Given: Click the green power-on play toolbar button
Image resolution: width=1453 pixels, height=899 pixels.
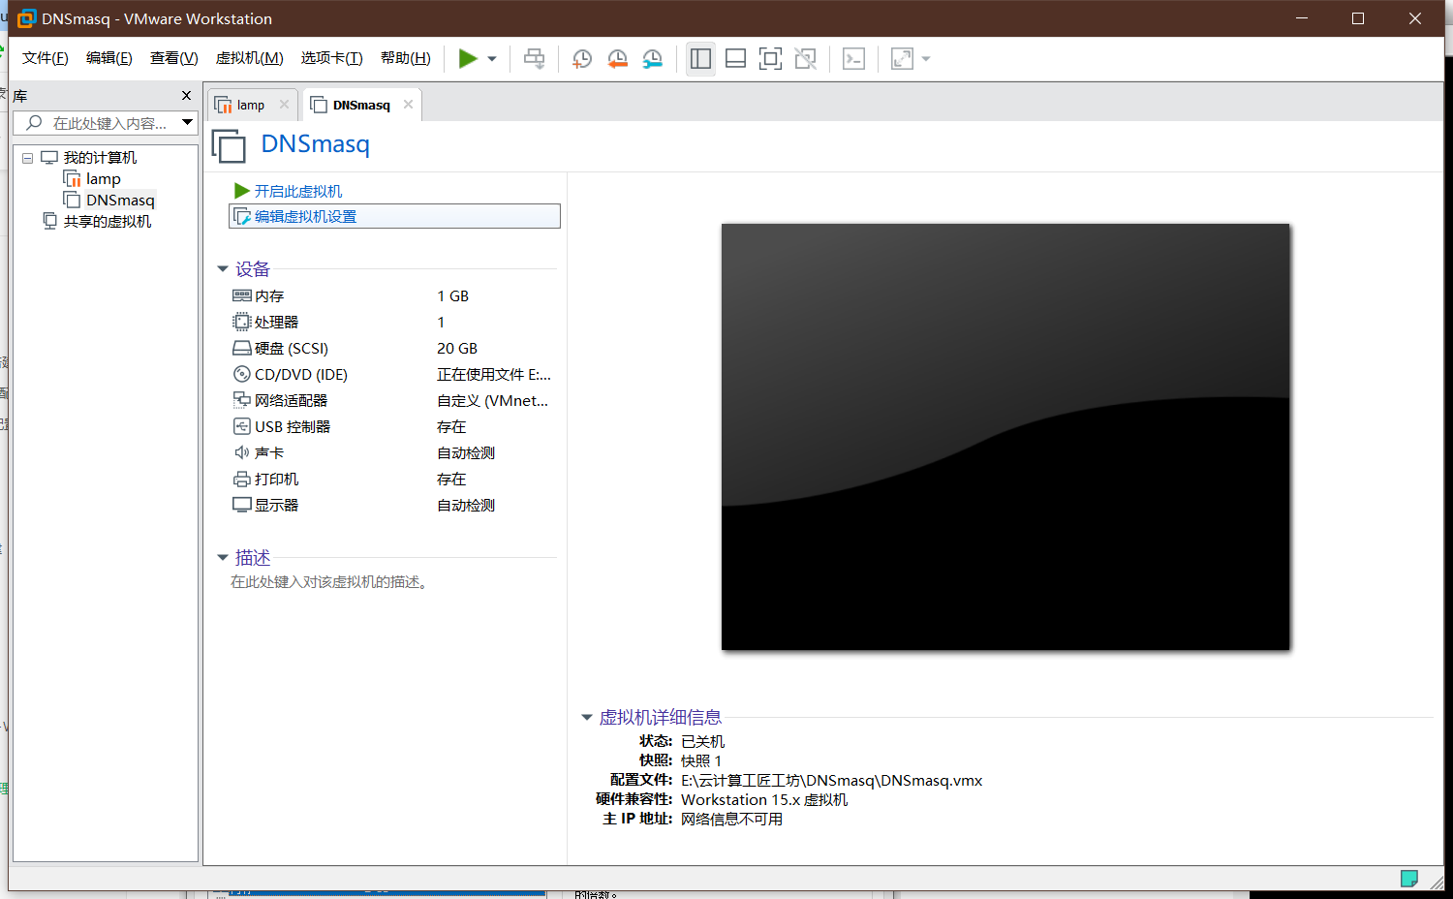Looking at the screenshot, I should point(468,58).
